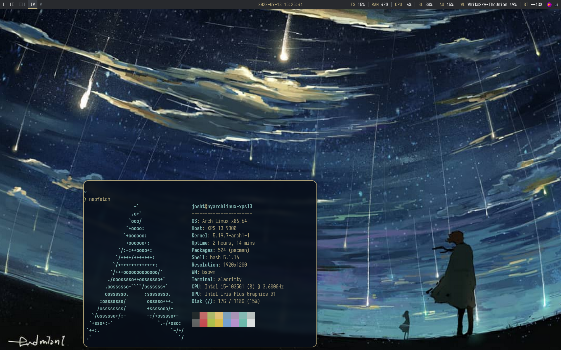Click the white swatch in bottom palette row
This screenshot has height=350, width=561.
tap(251, 323)
